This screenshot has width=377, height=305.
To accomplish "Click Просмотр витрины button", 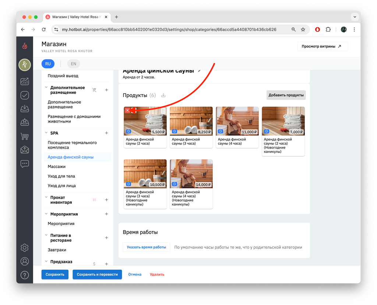I will (x=323, y=46).
